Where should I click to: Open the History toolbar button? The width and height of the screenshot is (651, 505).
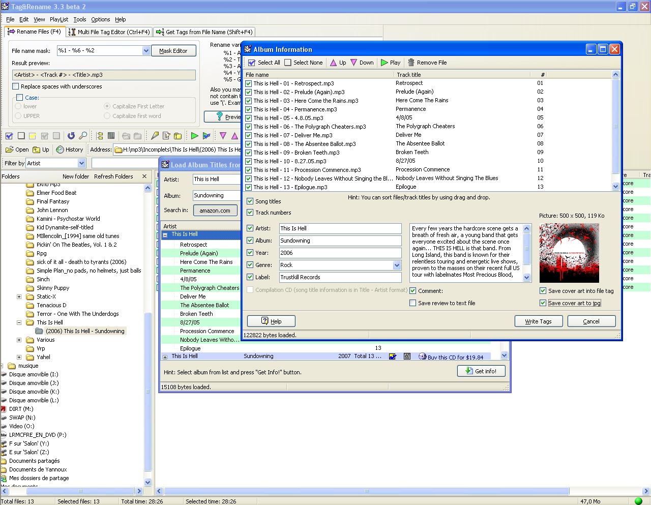tap(69, 150)
